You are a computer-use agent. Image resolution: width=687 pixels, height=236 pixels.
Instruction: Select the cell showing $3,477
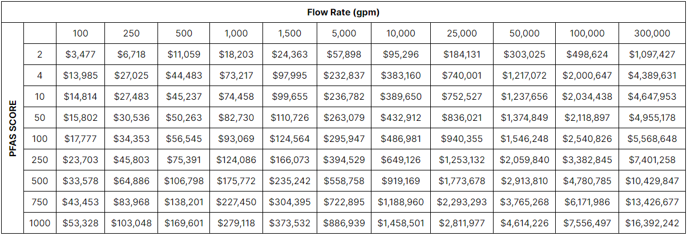[80, 55]
